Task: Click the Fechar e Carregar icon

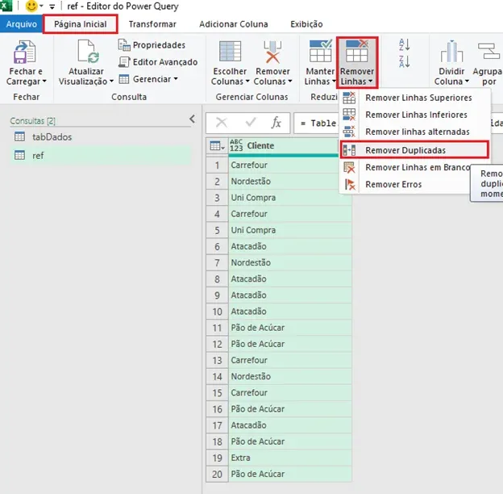Action: pyautogui.click(x=24, y=52)
